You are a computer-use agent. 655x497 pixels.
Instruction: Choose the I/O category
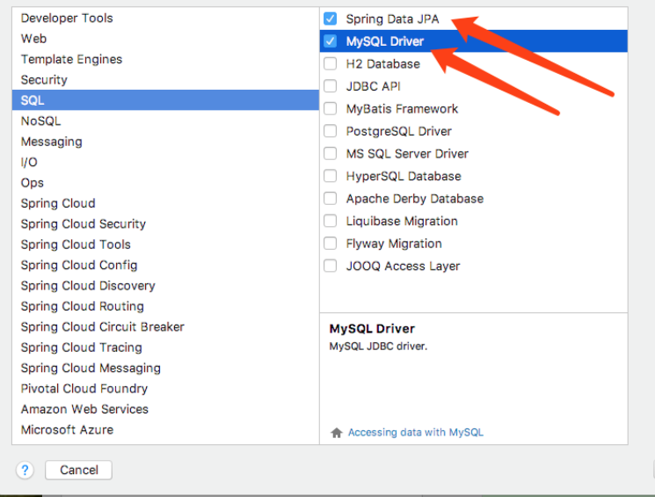tap(165, 162)
